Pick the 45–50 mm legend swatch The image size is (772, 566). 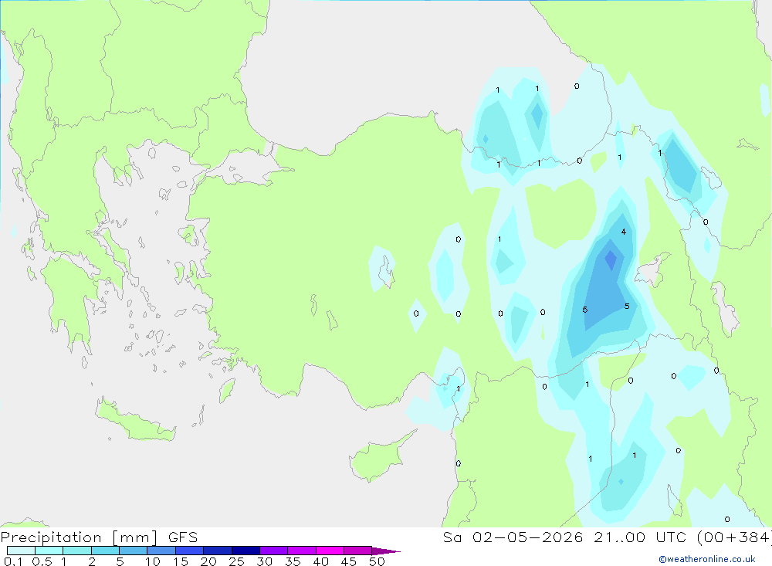pos(358,551)
